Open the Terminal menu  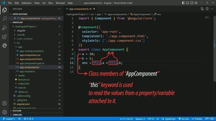[x=60, y=3]
